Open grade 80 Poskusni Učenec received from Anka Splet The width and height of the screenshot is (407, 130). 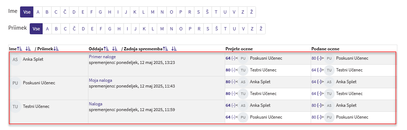(x=231, y=82)
